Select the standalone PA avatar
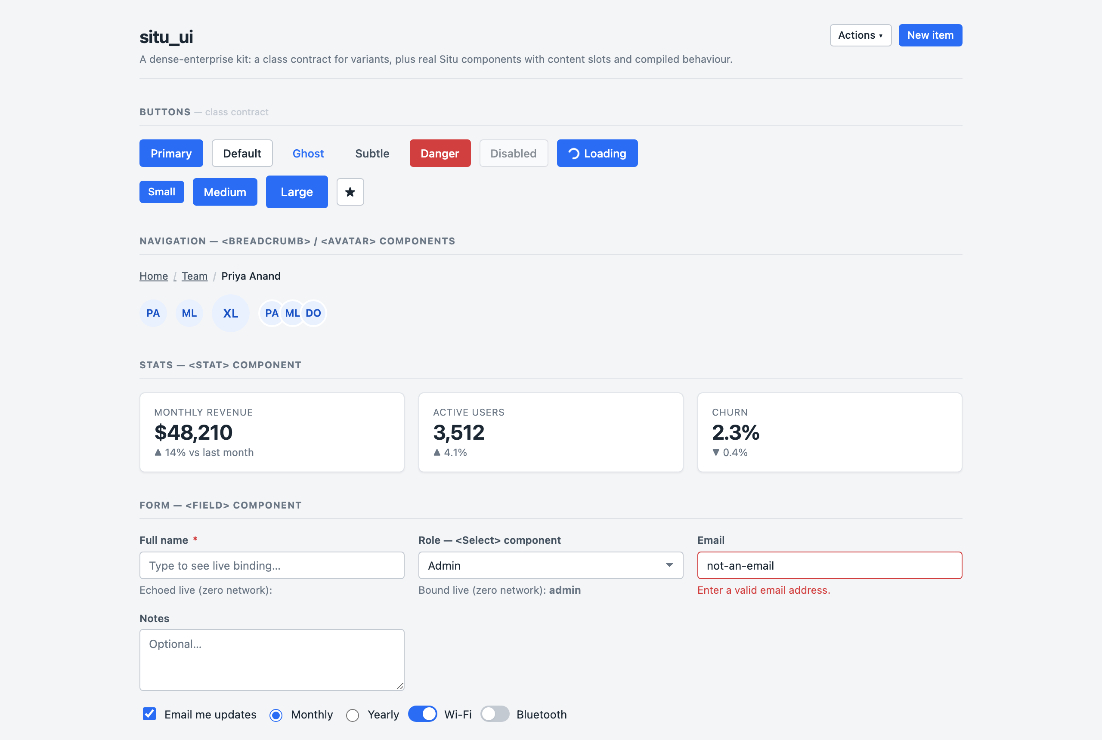The image size is (1102, 740). 153,313
